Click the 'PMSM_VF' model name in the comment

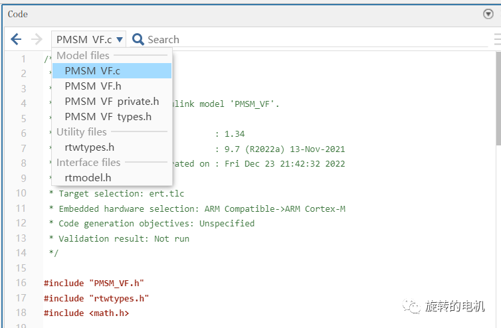pyautogui.click(x=254, y=104)
